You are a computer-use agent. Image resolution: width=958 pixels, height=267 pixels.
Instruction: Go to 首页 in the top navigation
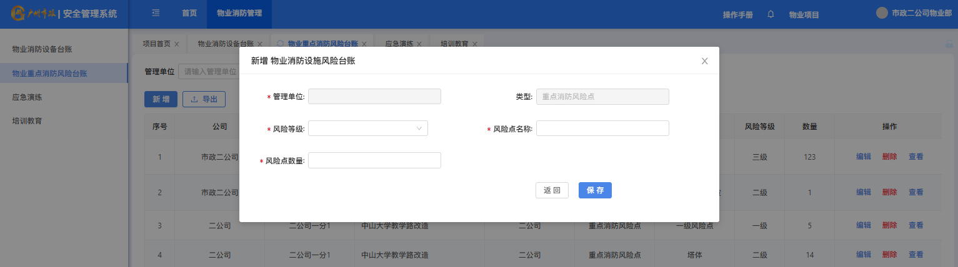189,13
